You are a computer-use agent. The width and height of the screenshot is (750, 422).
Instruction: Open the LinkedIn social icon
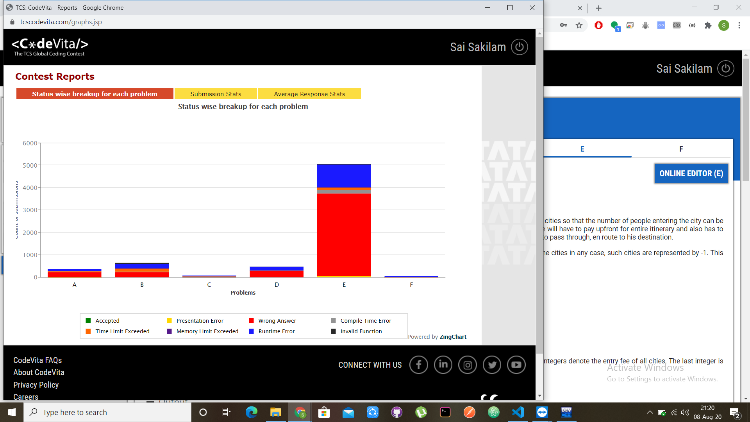[x=443, y=365]
